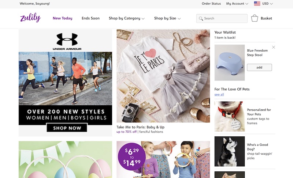The width and height of the screenshot is (293, 178).
Task: Open the Under Armour runners photo
Action: [66, 79]
